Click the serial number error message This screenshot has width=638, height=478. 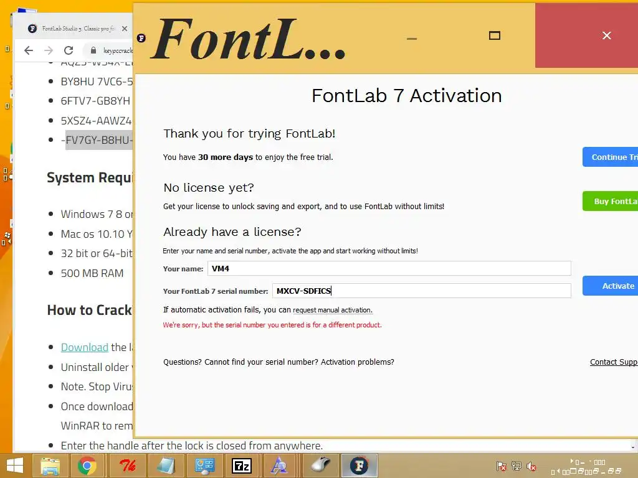272,325
